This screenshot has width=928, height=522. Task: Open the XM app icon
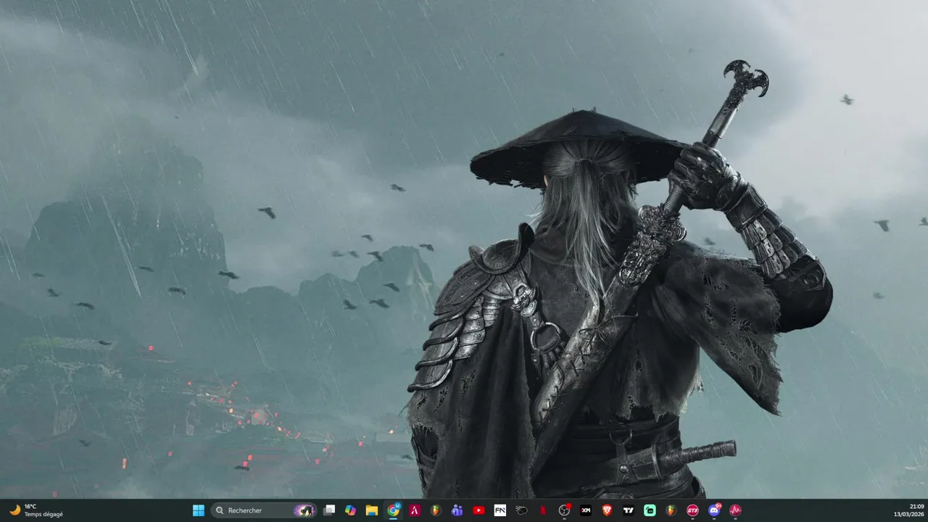point(586,510)
